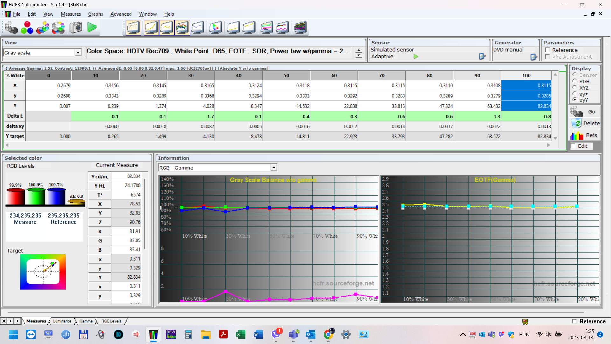Open the Advanced menu
Viewport: 611px width, 344px height.
click(121, 14)
